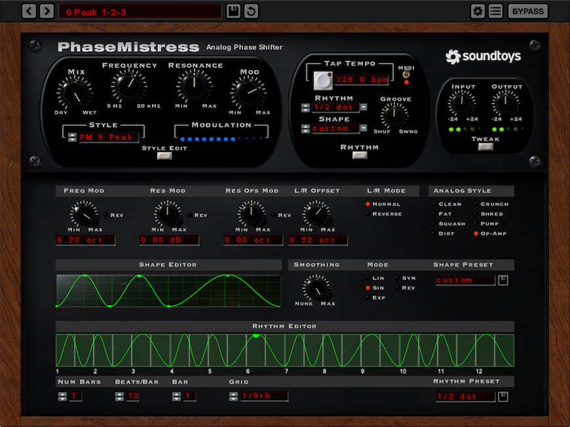Open the Shape dropdown arrow

(x=364, y=128)
